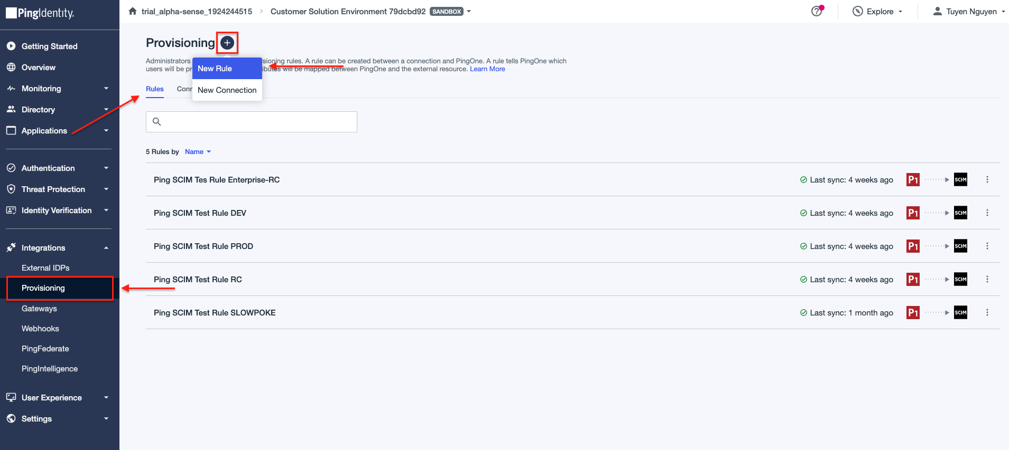Click the Settings globe icon

pyautogui.click(x=11, y=418)
